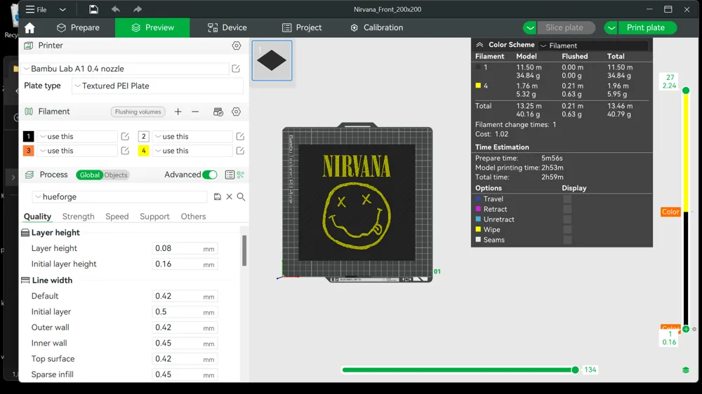The image size is (702, 394).
Task: Toggle the Advanced mode switch
Action: (209, 175)
